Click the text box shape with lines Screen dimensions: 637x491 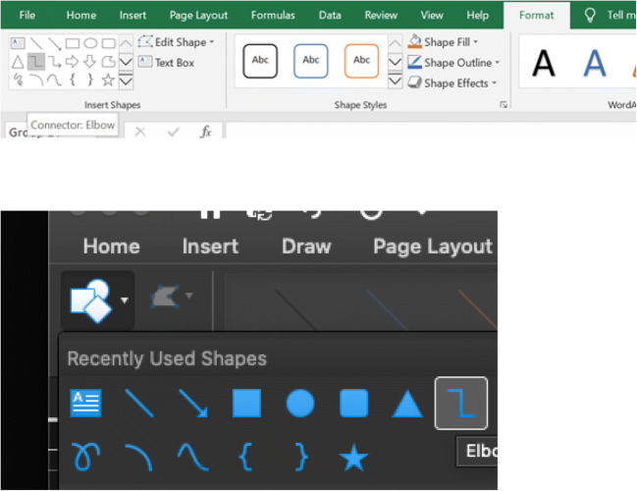coord(85,404)
